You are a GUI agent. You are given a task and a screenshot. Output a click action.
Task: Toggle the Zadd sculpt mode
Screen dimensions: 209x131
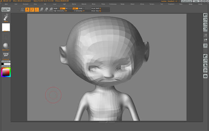75,8
